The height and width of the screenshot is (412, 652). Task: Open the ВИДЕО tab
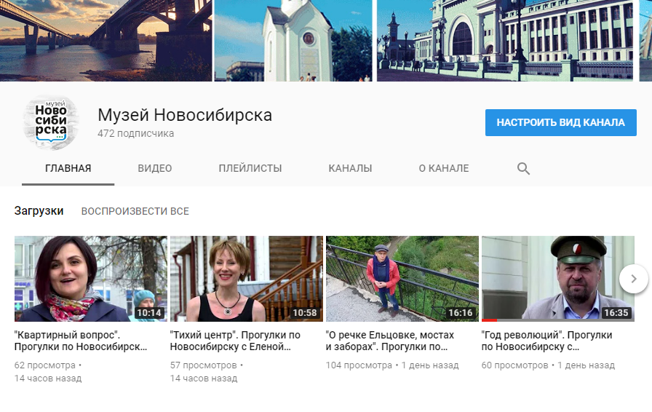(155, 168)
